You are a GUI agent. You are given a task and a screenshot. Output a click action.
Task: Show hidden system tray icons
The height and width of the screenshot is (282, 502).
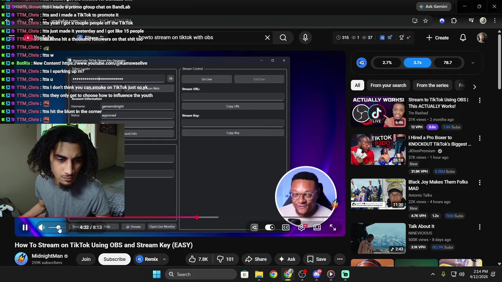point(433,274)
